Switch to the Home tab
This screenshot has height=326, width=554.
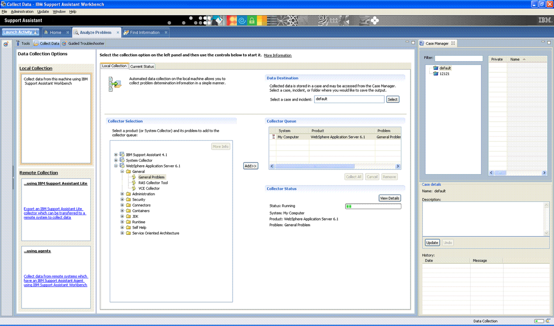point(55,32)
